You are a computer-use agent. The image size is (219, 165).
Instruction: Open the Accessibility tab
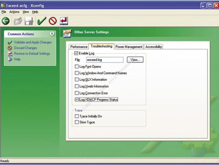[x=154, y=47]
